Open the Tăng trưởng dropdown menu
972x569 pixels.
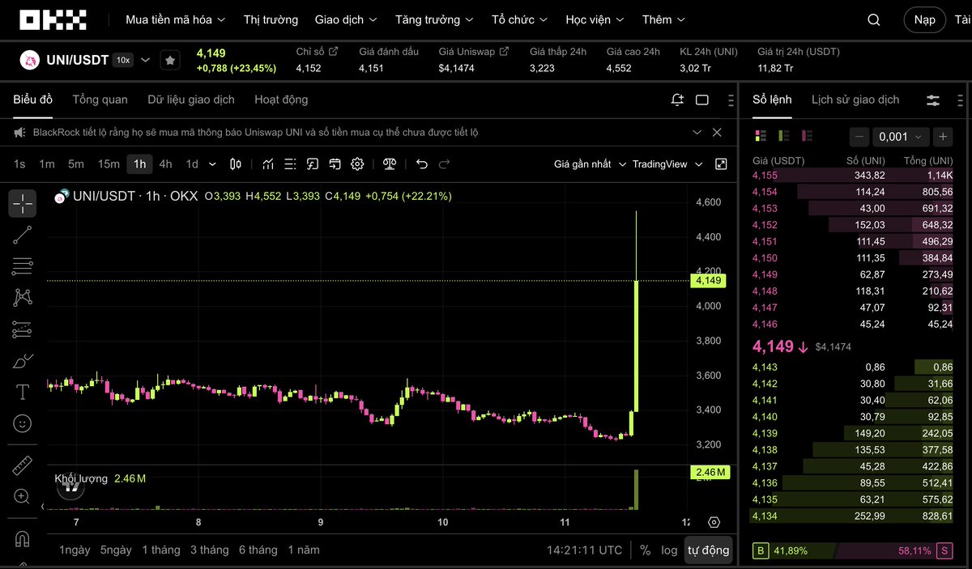coord(435,19)
